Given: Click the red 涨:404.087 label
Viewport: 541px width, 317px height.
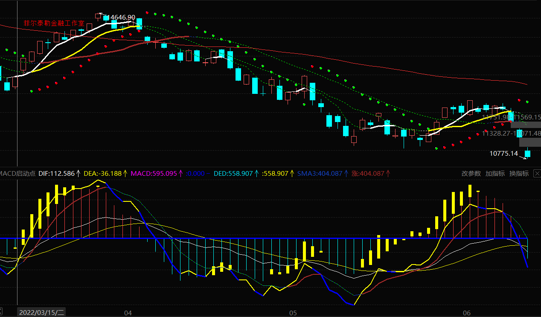Looking at the screenshot, I should 368,174.
